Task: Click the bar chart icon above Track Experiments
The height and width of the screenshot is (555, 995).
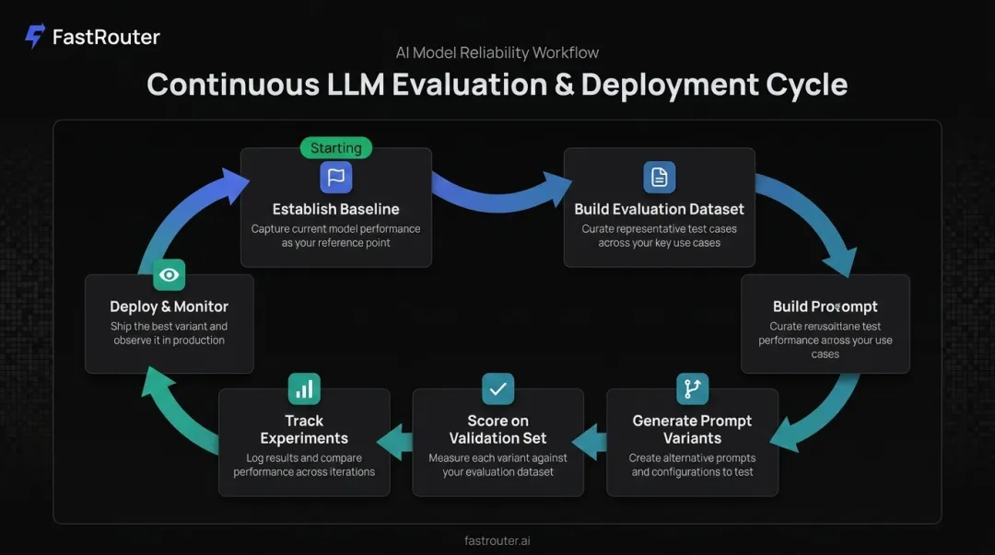Action: click(x=304, y=388)
